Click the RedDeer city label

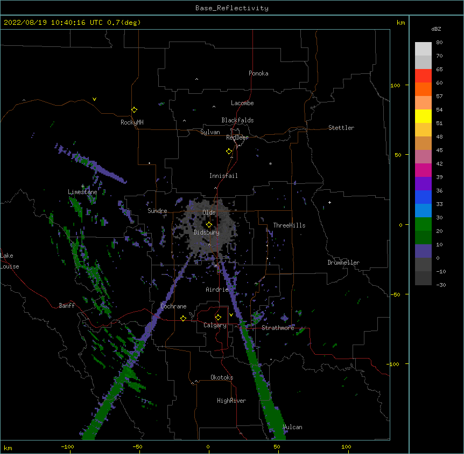[237, 137]
